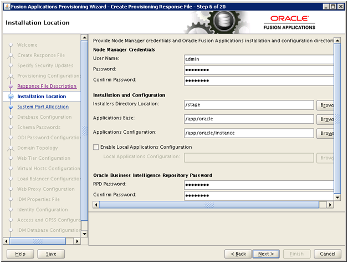
Task: Select Installation Location in the step list
Action: tap(42, 97)
